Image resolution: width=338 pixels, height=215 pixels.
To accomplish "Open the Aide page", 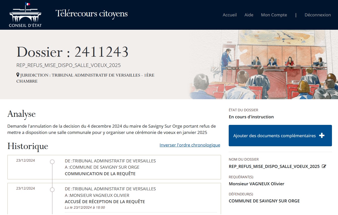I will click(x=249, y=15).
